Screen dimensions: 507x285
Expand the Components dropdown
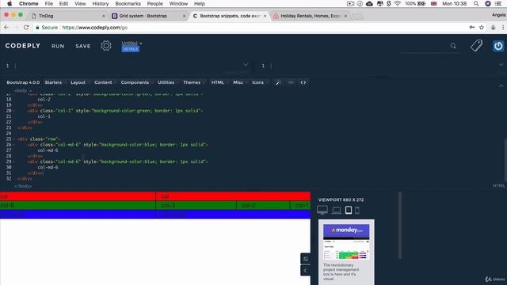[137, 82]
